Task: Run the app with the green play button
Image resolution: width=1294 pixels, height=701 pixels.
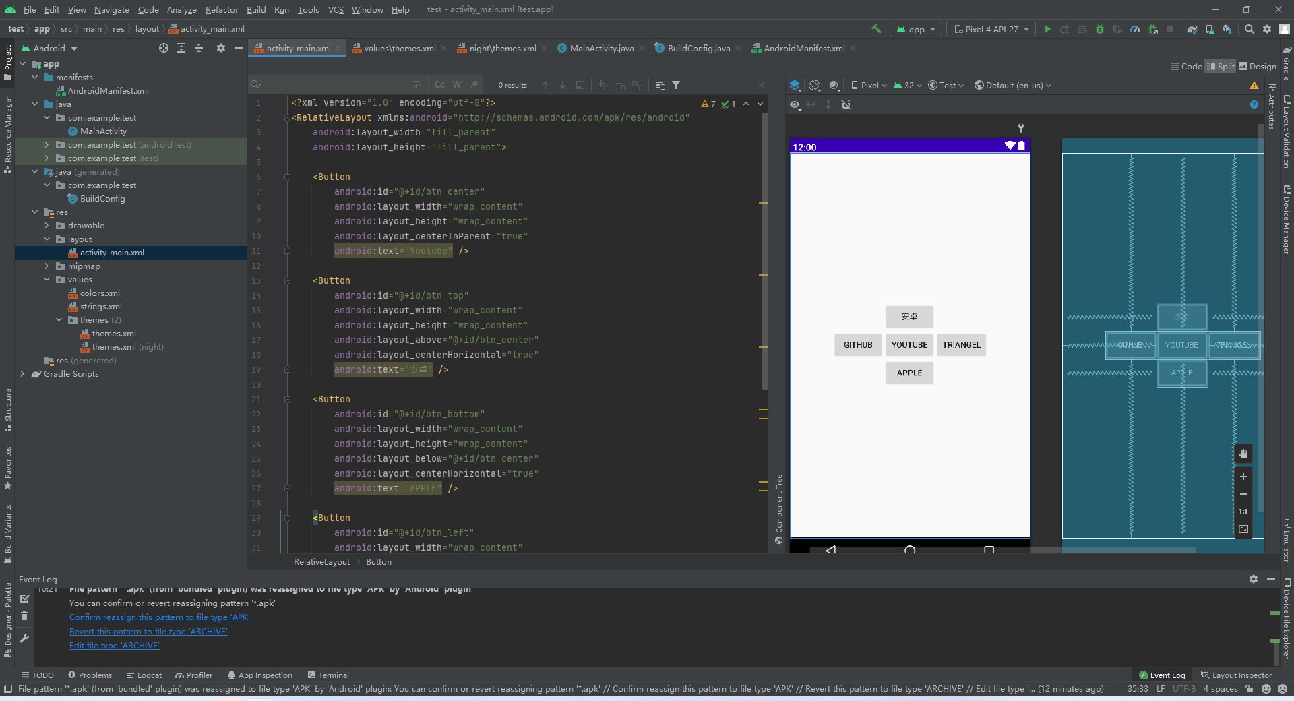Action: (x=1047, y=29)
